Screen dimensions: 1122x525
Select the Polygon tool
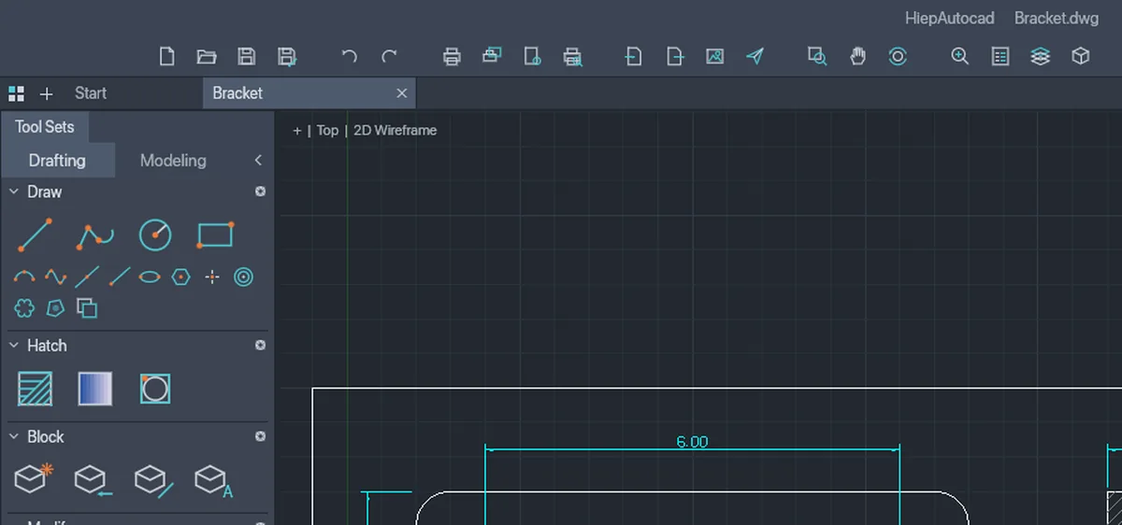181,277
